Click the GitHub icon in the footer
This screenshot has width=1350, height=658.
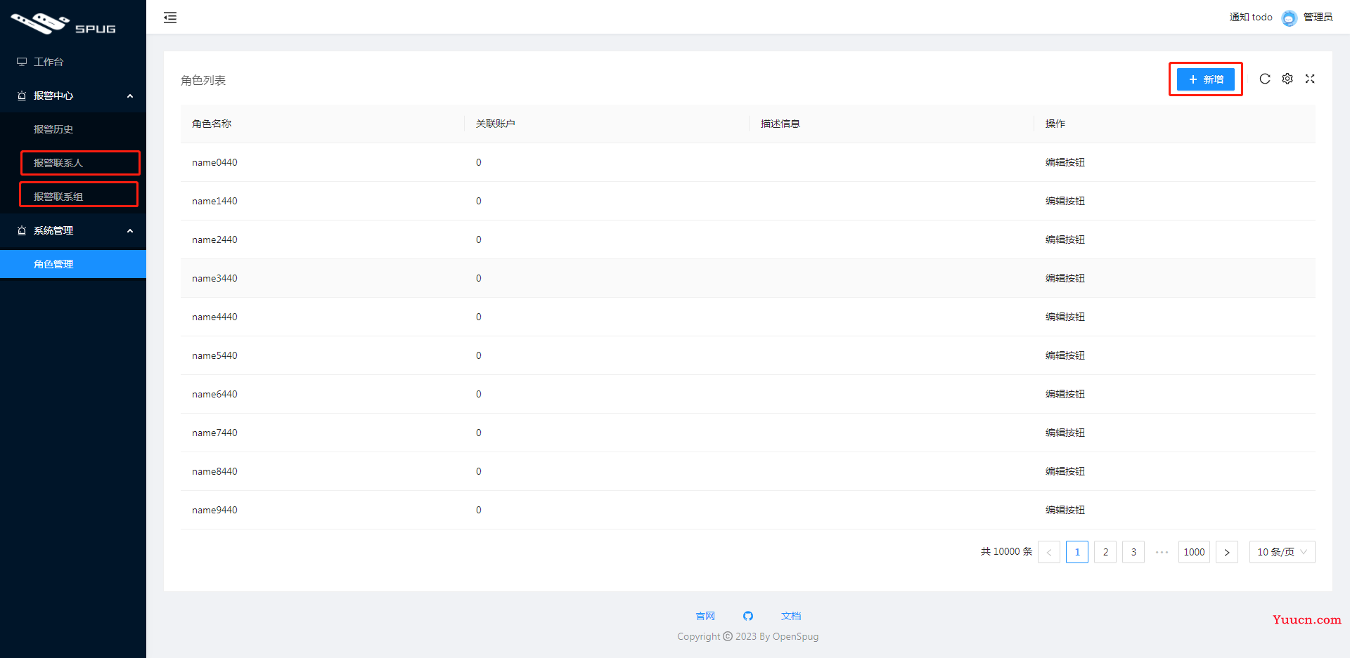747,616
